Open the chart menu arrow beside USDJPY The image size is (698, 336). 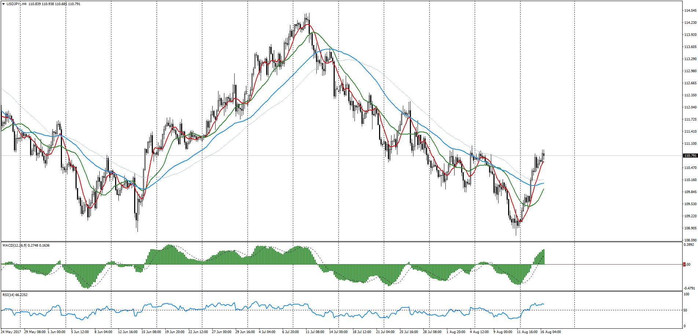(3, 4)
